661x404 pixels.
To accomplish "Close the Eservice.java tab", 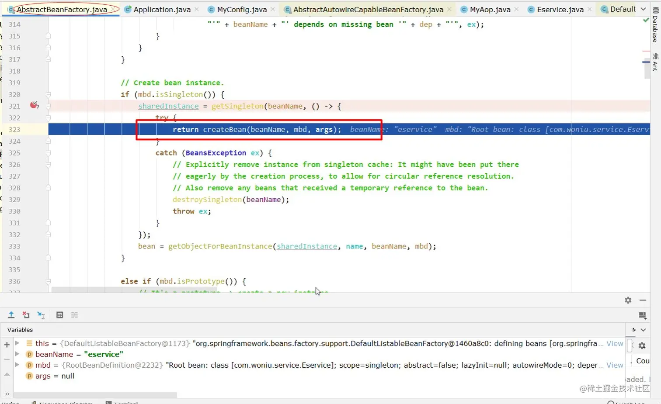I will [590, 9].
